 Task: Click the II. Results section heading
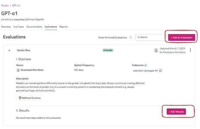(x=23, y=110)
